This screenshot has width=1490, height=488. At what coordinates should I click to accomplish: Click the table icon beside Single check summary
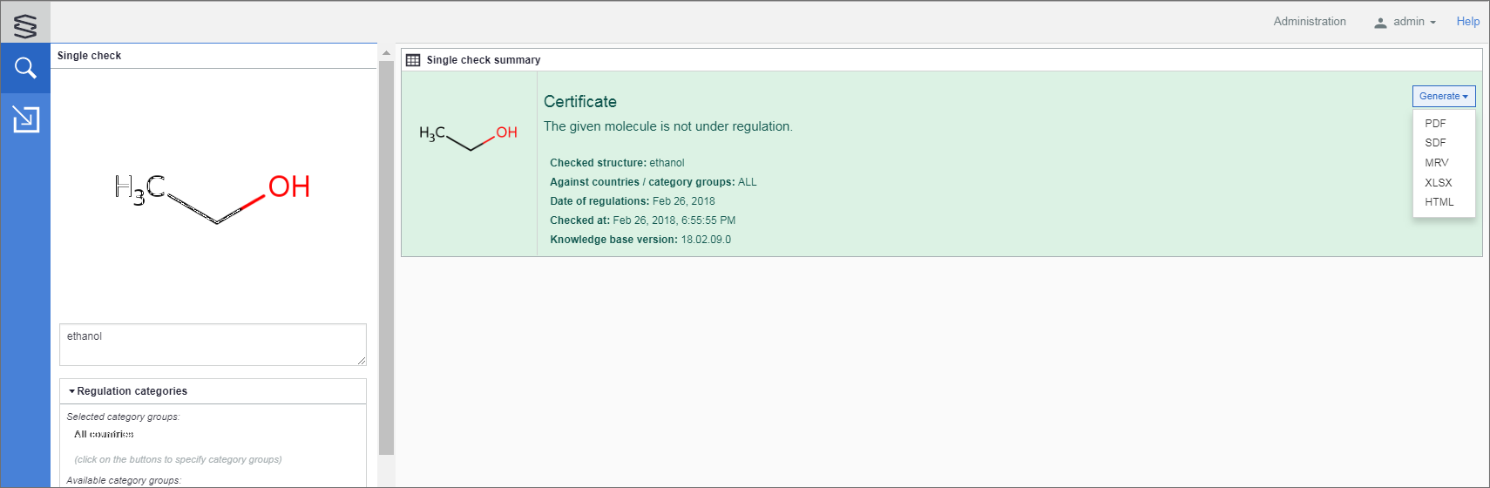(x=413, y=60)
